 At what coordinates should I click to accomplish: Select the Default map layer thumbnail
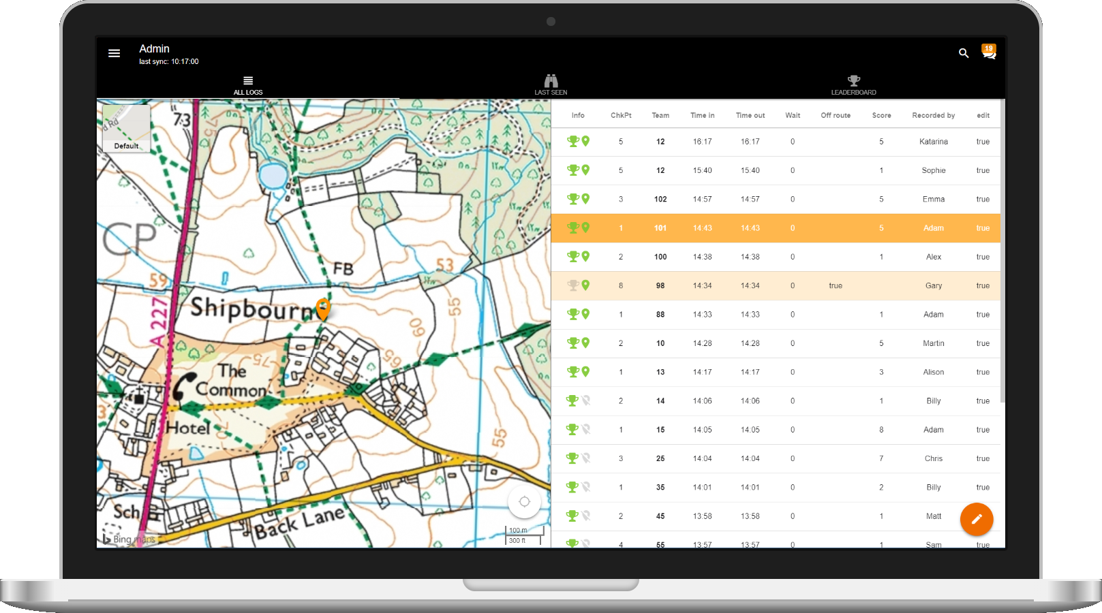click(x=126, y=128)
